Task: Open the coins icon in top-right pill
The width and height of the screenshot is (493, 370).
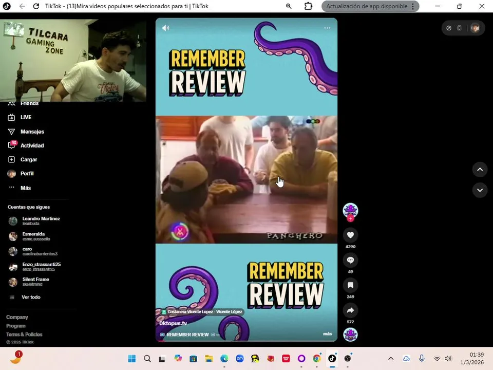Action: (449, 28)
